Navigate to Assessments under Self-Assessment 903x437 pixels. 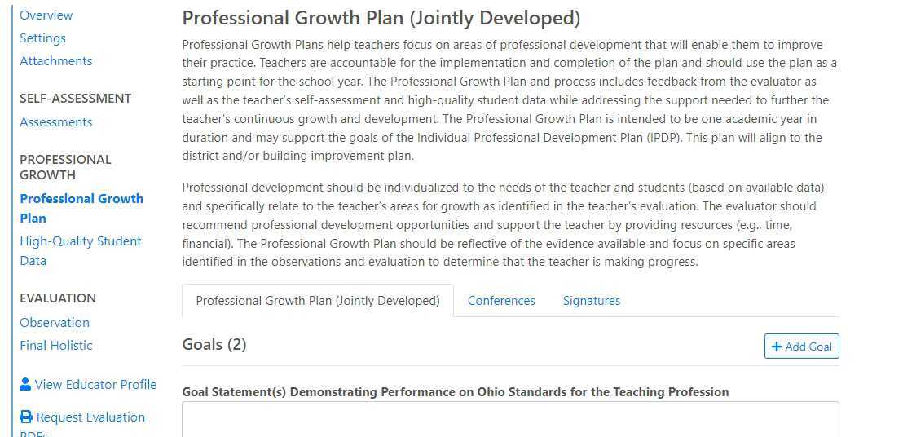point(55,121)
